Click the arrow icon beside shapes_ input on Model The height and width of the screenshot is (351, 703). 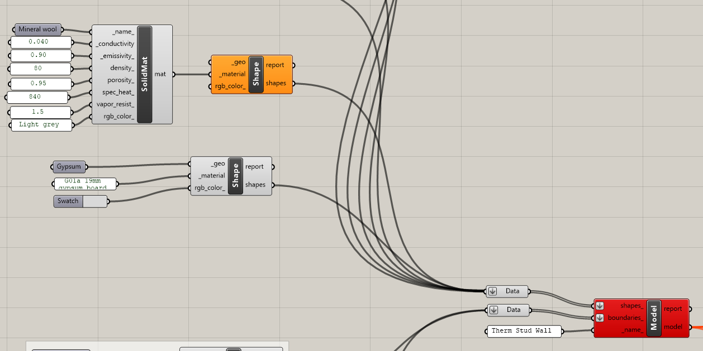600,306
